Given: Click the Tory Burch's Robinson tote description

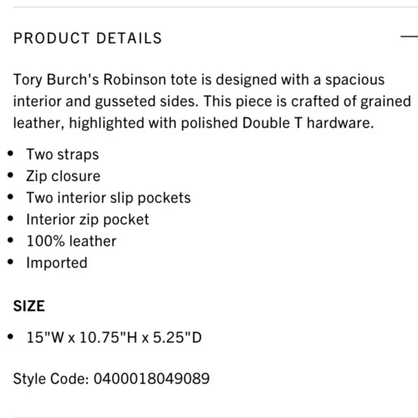Looking at the screenshot, I should (212, 102).
